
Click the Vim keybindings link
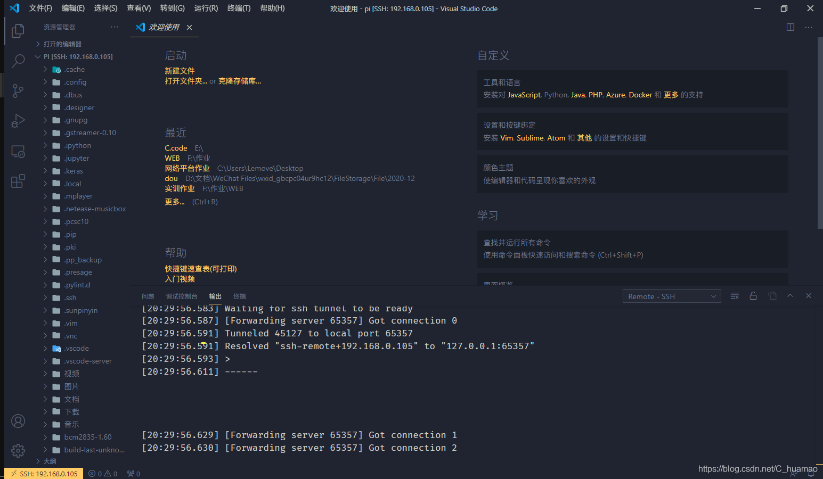(507, 138)
